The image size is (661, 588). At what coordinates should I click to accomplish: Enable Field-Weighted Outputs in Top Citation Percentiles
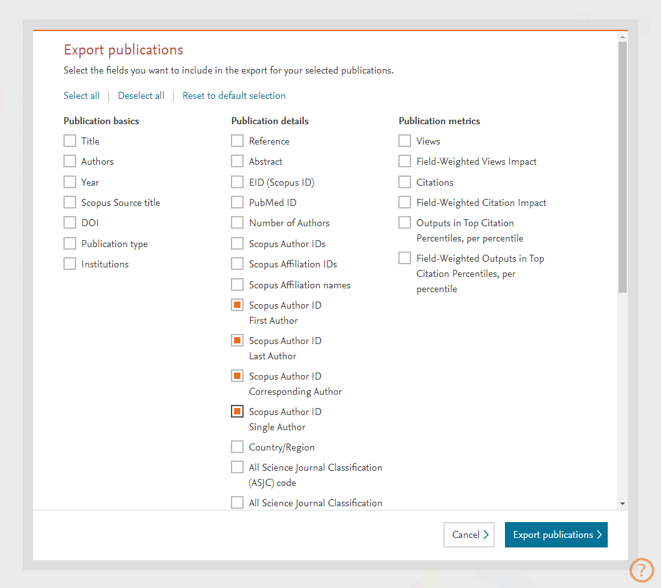click(405, 258)
